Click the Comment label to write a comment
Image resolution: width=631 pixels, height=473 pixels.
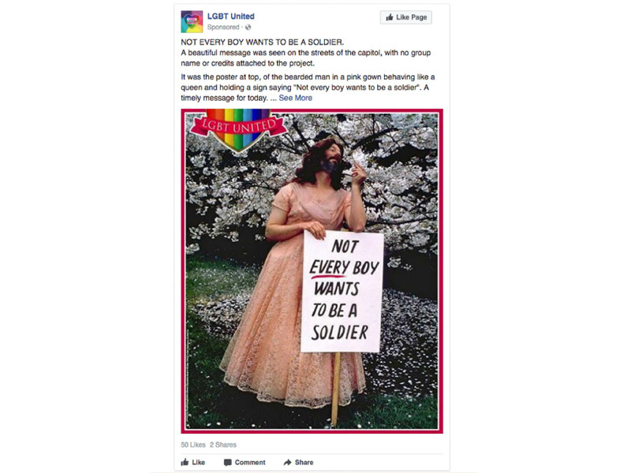click(x=250, y=463)
